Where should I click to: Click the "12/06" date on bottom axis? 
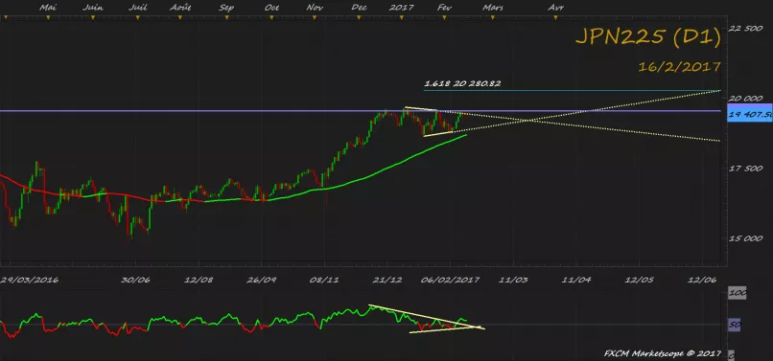702,280
